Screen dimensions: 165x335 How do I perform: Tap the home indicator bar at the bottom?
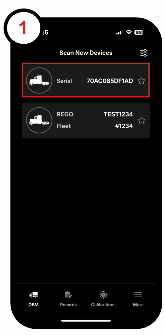coord(86,321)
